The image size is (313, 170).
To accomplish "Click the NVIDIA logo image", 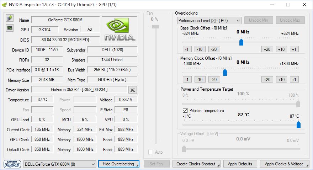I will coord(120,30).
